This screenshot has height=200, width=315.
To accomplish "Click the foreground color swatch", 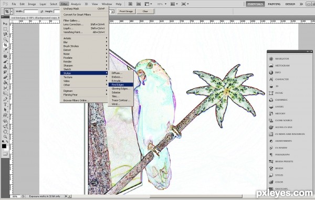I will pos(4,146).
